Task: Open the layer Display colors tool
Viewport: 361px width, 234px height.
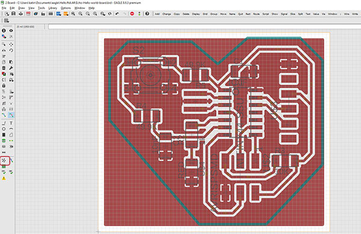Action: point(4,36)
